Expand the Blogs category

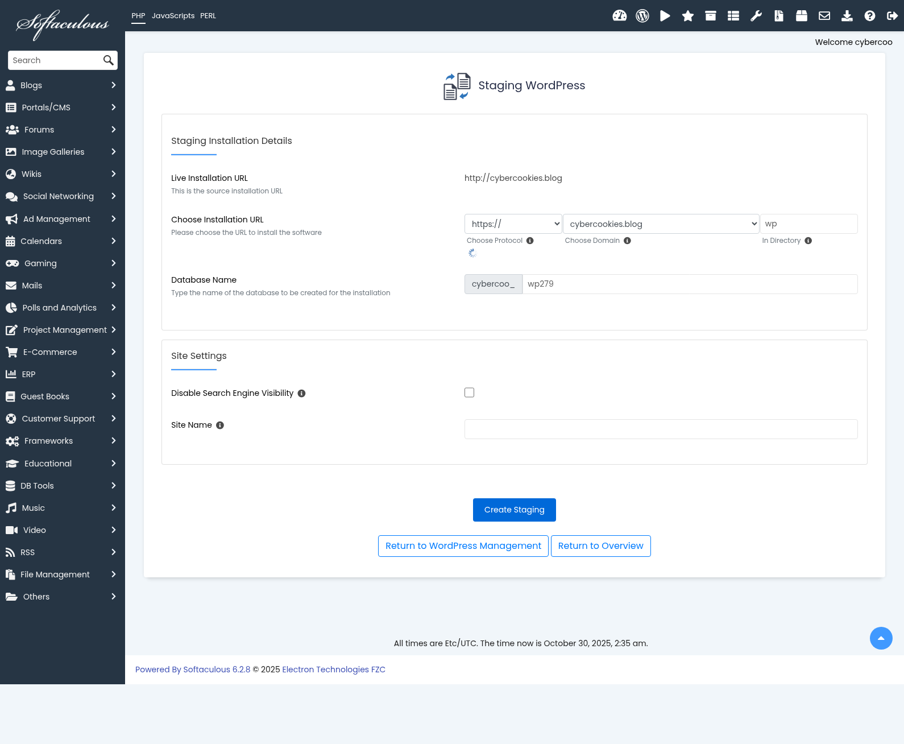tap(63, 85)
